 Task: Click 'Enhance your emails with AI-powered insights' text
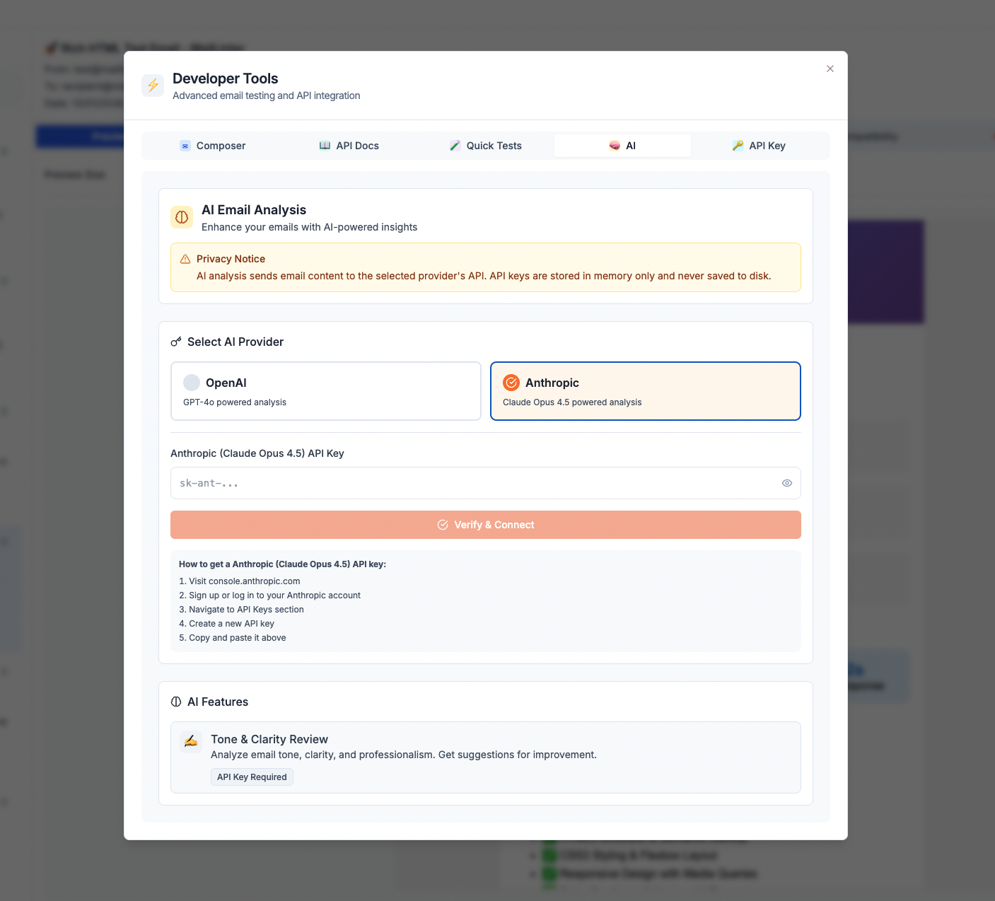[309, 227]
